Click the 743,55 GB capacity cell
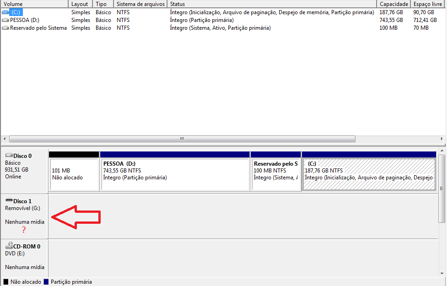This screenshot has height=286, width=447. pyautogui.click(x=391, y=20)
